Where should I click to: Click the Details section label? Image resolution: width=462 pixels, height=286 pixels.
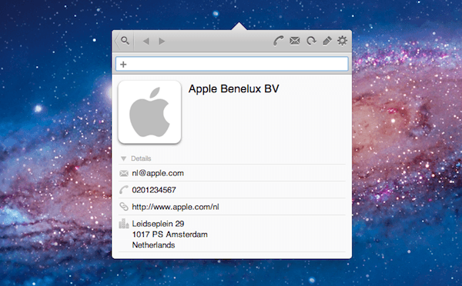click(x=141, y=158)
